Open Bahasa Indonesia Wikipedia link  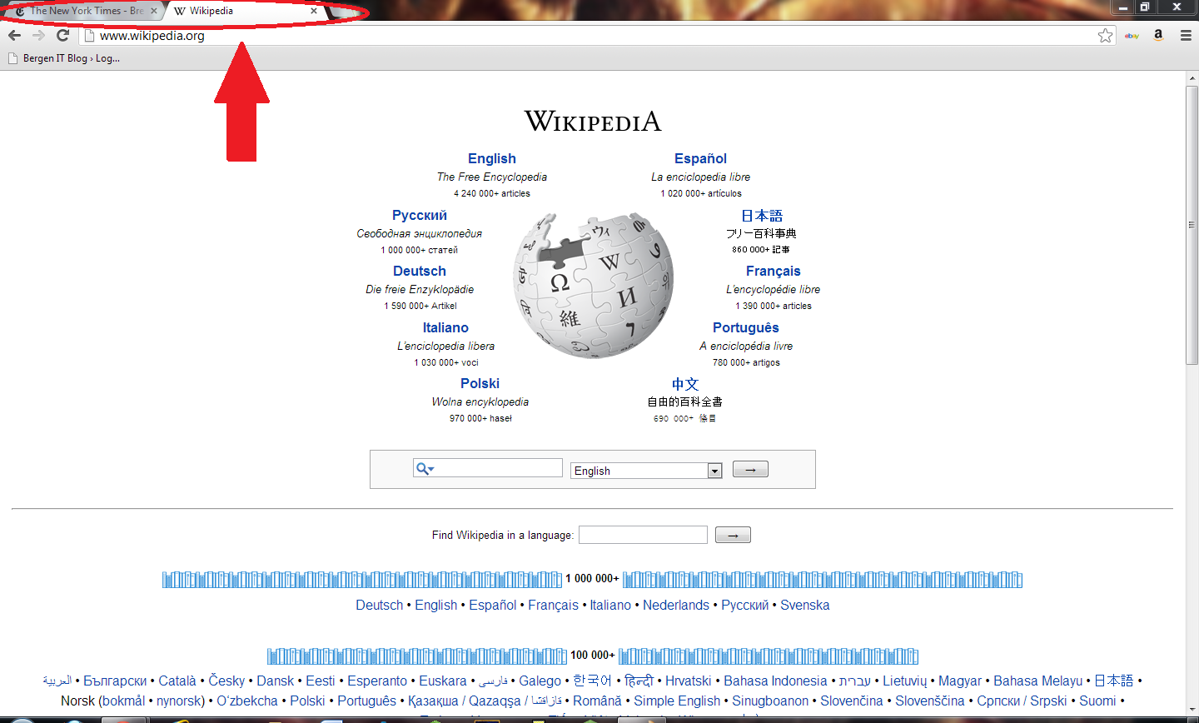[x=775, y=681]
